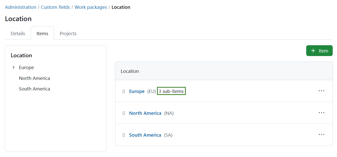The height and width of the screenshot is (157, 337).
Task: Open Work packages from the breadcrumb
Action: (91, 7)
